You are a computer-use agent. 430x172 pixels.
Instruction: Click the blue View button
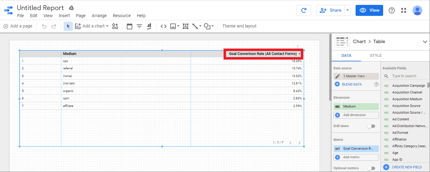coord(369,10)
